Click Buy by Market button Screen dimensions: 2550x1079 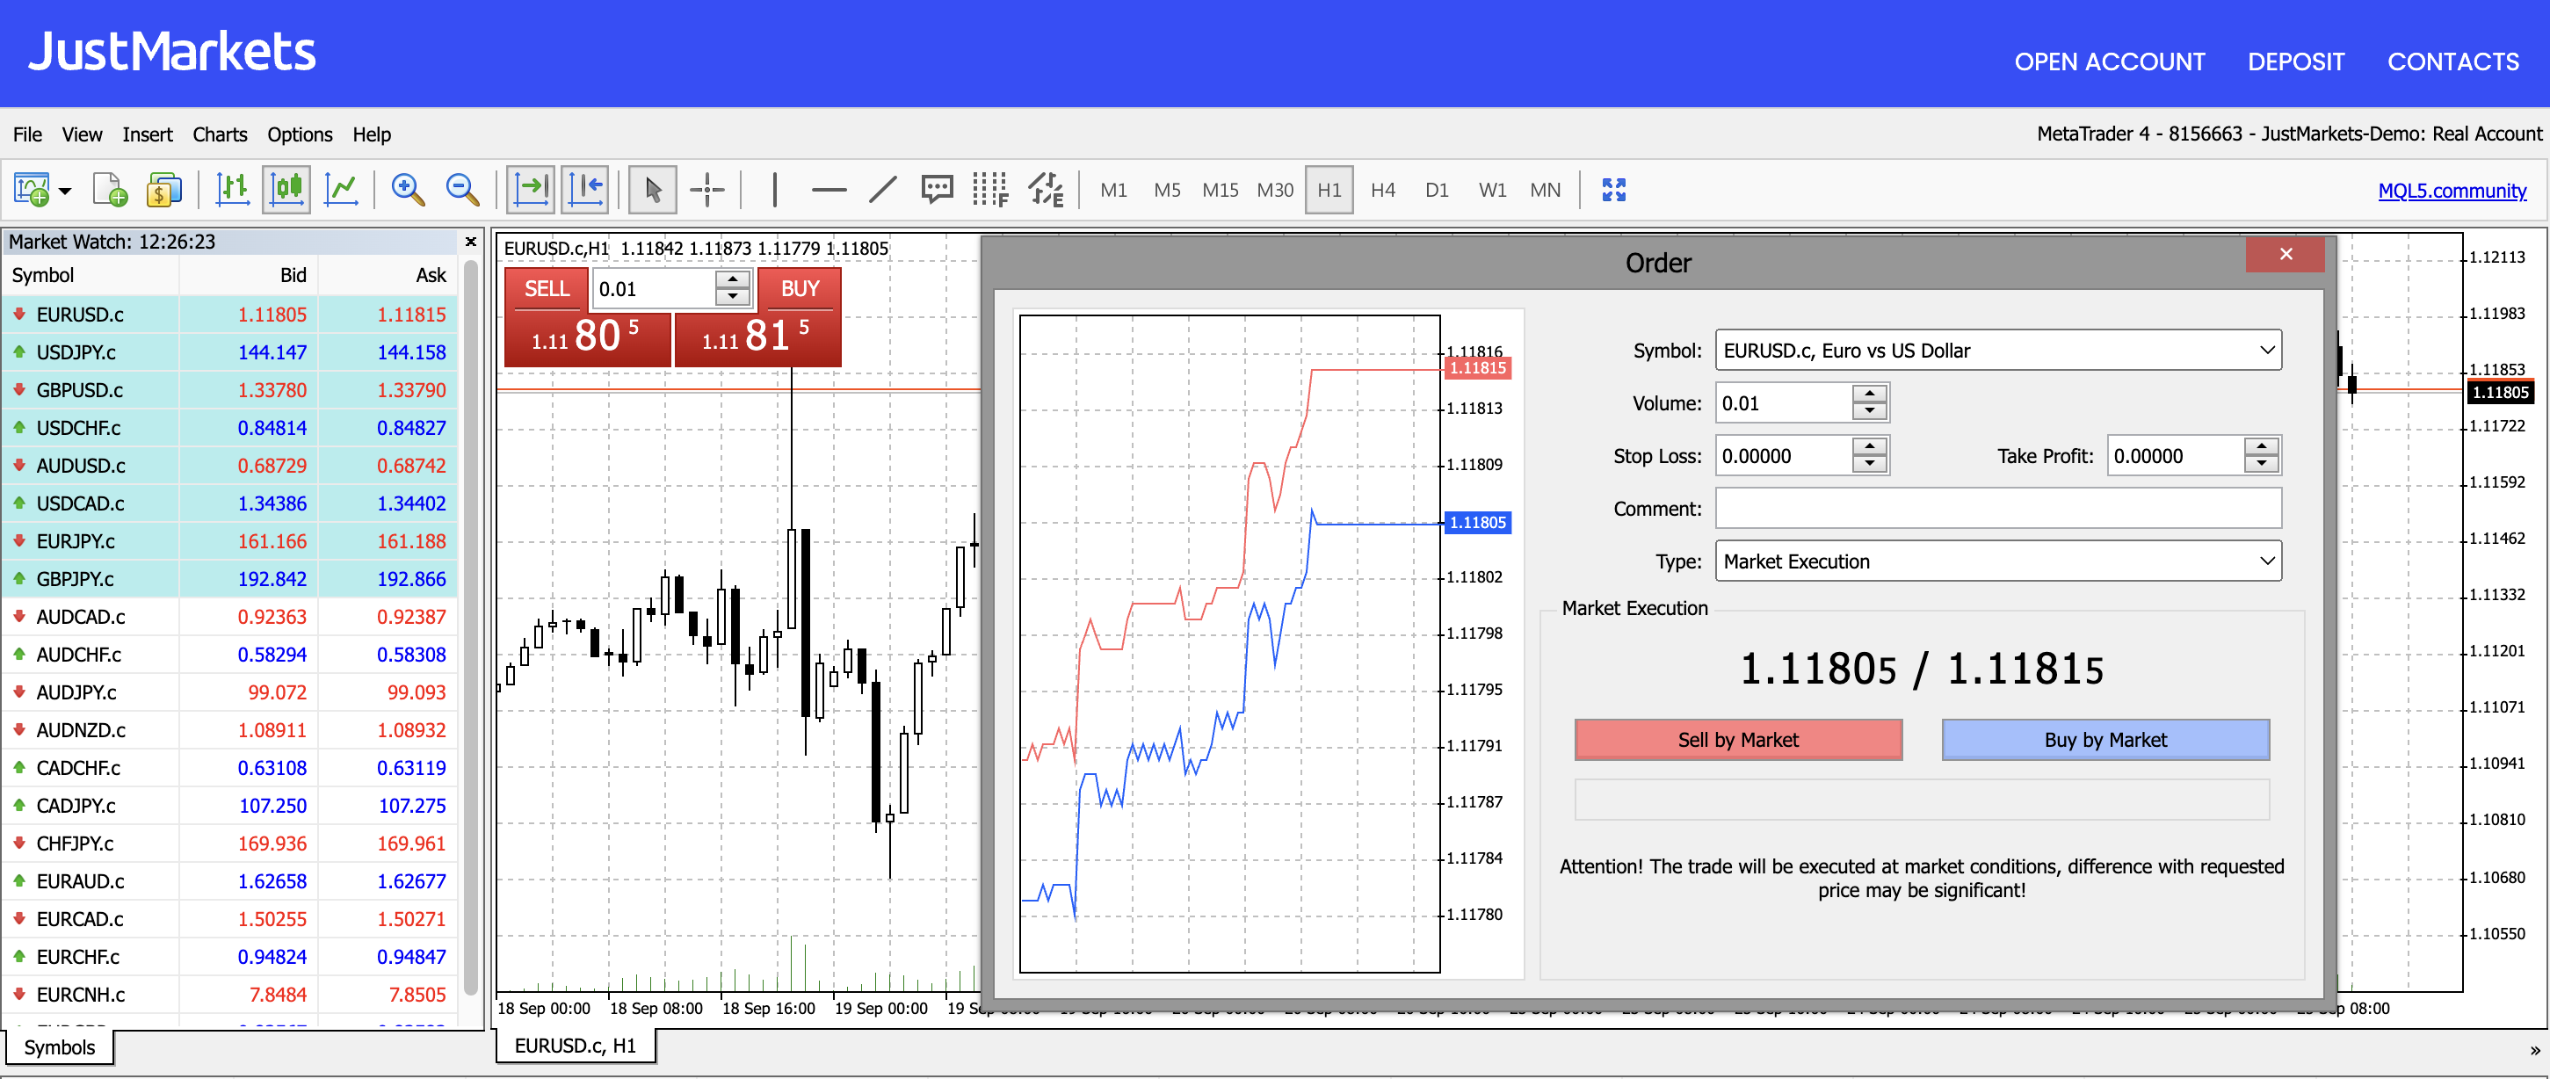pos(2106,739)
